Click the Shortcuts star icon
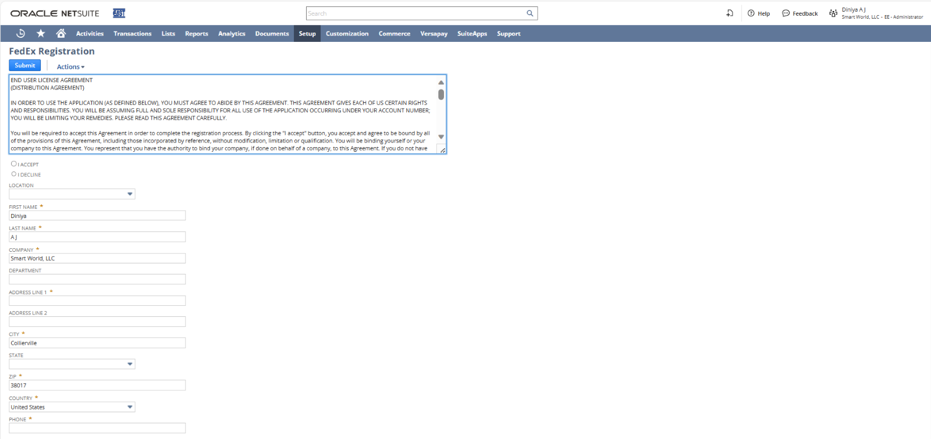931x439 pixels. pos(41,34)
